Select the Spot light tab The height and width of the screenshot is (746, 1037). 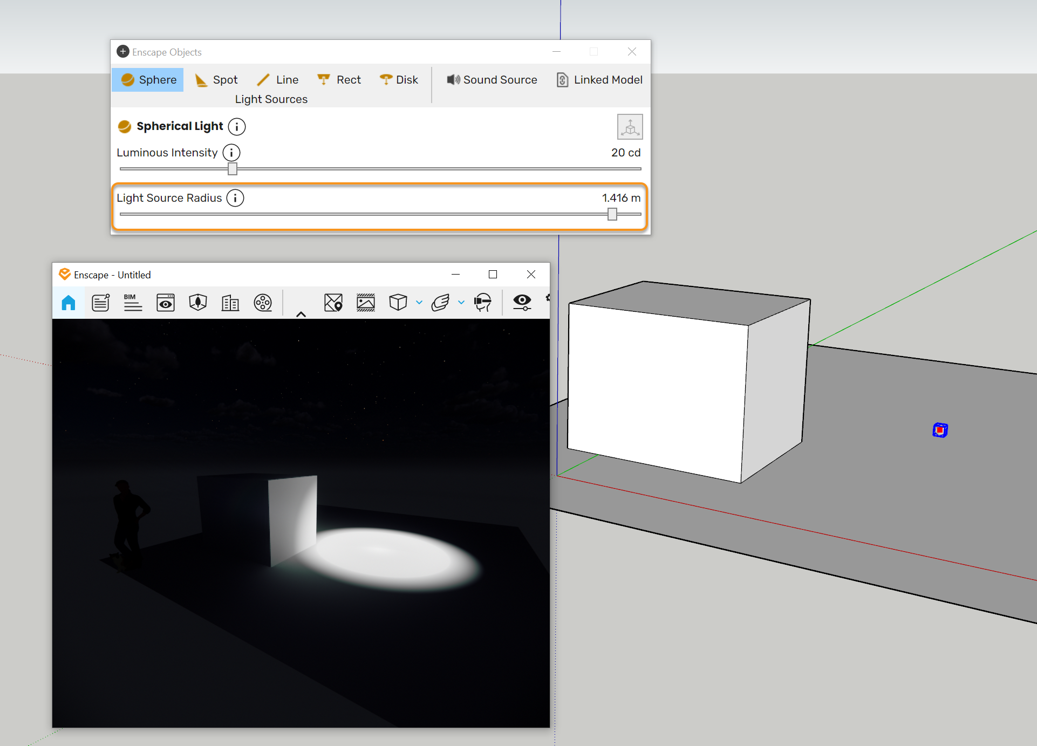216,80
